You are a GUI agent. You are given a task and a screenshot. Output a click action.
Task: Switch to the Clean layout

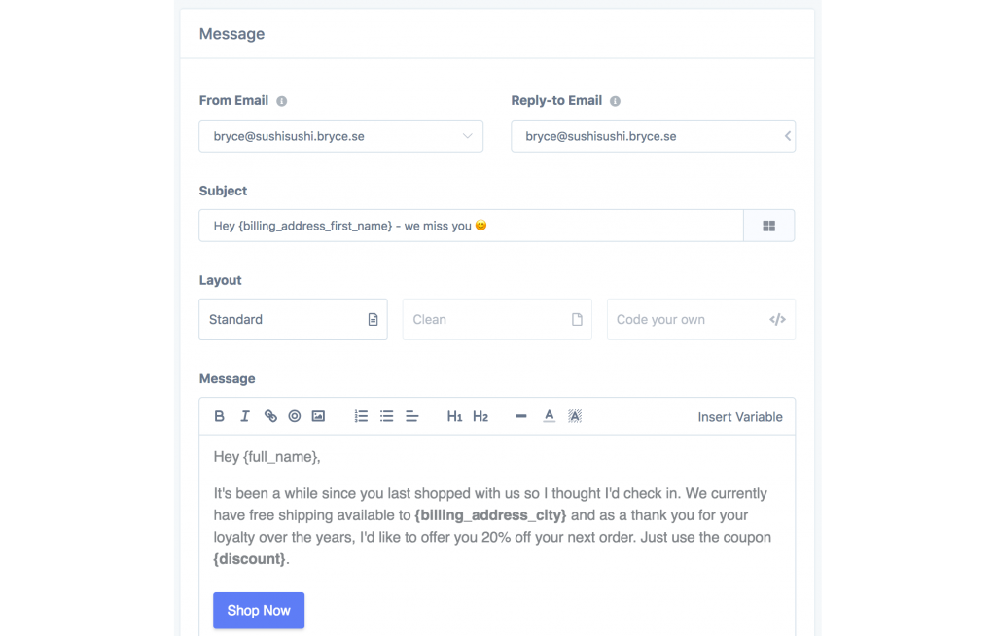pyautogui.click(x=497, y=319)
